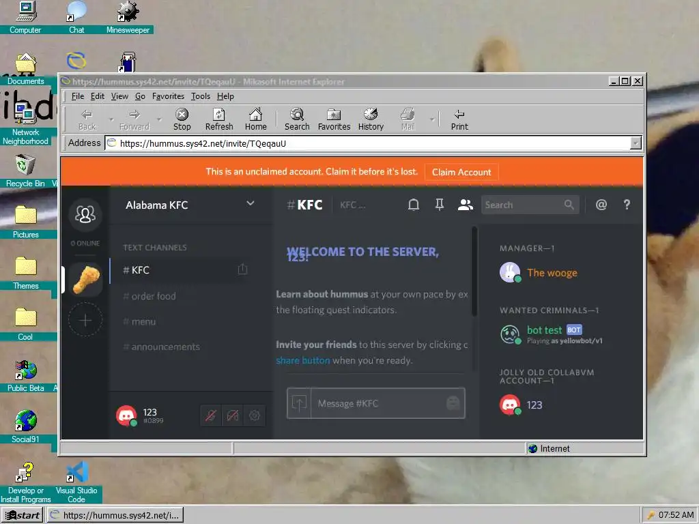
Task: Open the Forward history dropdown arrow
Action: 158,119
